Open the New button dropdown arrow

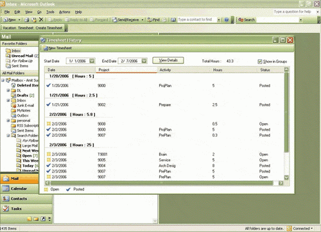pos(19,20)
